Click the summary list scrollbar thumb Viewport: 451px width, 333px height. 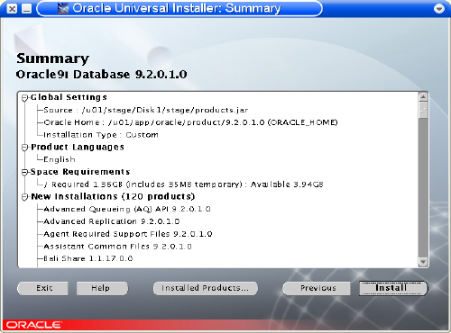tap(423, 110)
